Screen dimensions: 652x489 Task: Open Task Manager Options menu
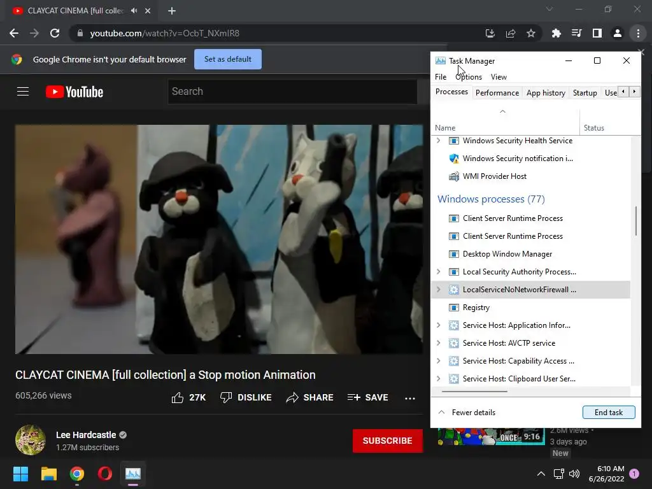(469, 77)
